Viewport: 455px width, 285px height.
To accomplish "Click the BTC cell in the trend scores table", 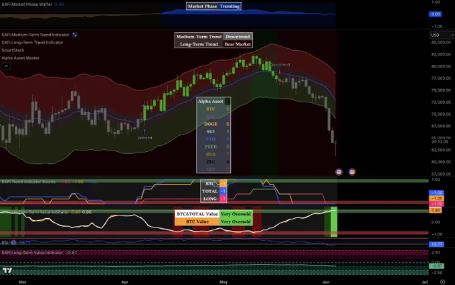I will [x=210, y=183].
